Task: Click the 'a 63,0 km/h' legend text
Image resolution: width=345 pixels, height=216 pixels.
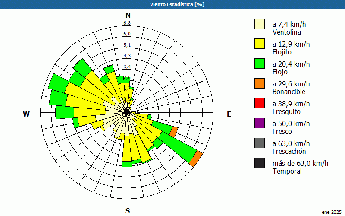Action: click(x=291, y=143)
